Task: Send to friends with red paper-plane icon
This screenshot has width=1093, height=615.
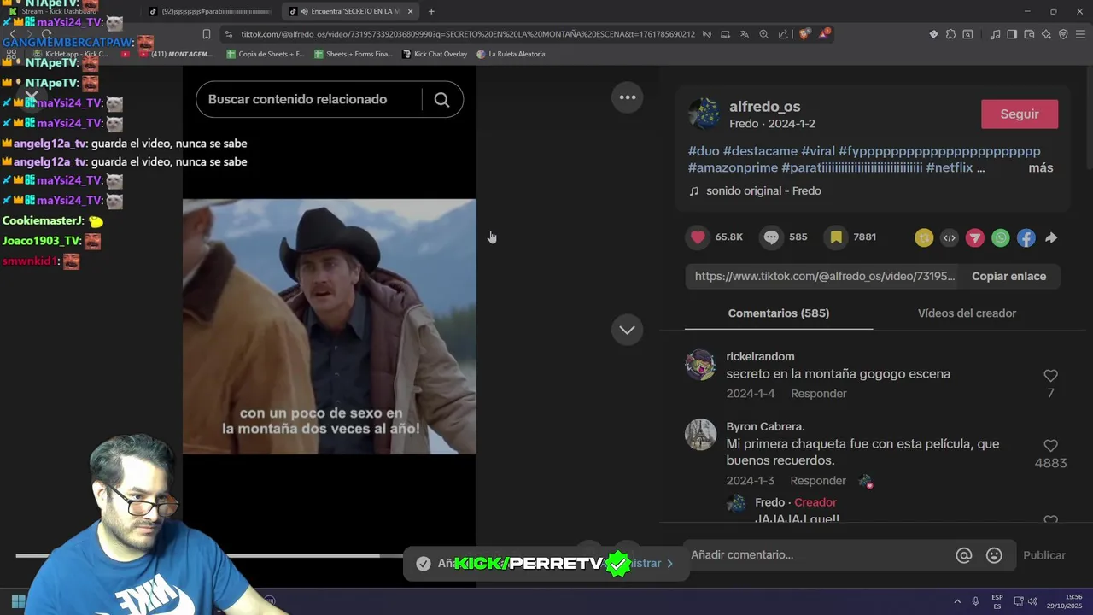Action: (x=975, y=238)
